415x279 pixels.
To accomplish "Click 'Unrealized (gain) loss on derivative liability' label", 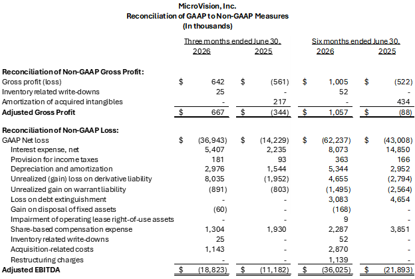I will (x=81, y=179).
